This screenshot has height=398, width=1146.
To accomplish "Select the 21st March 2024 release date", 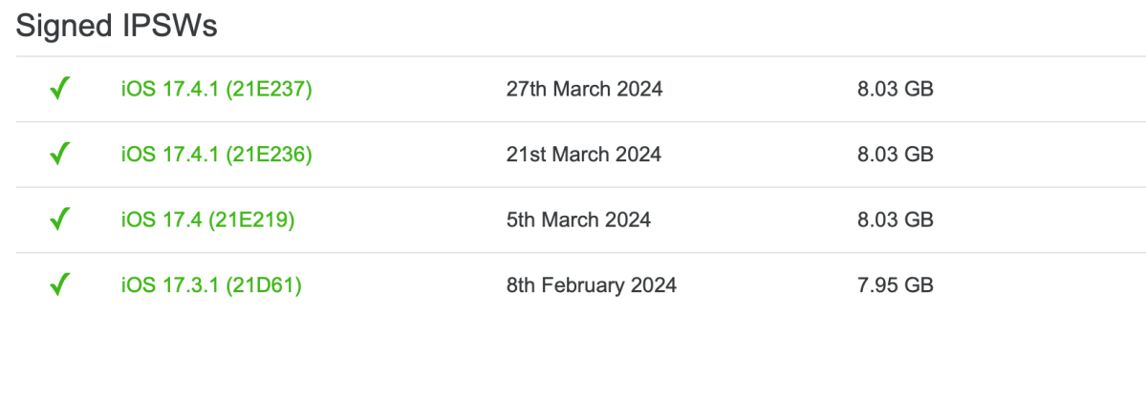I will [584, 154].
